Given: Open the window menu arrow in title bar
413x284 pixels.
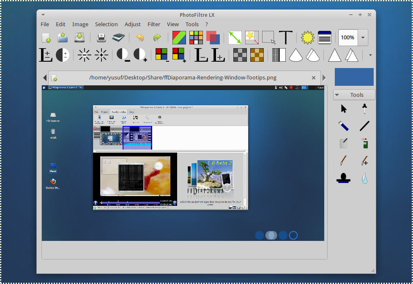Looking at the screenshot, I should (x=43, y=15).
